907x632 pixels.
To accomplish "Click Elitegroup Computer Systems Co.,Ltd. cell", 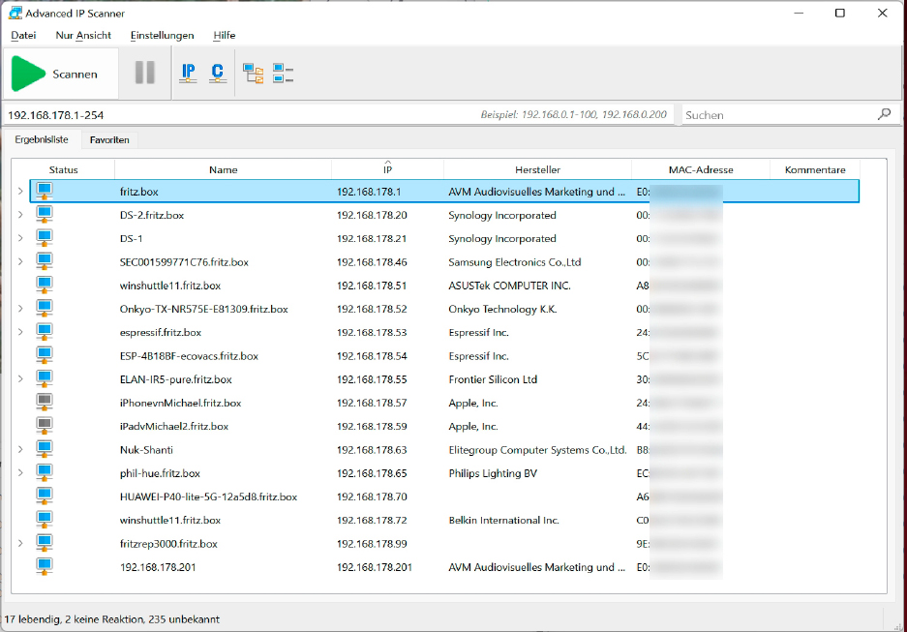I will pyautogui.click(x=537, y=450).
